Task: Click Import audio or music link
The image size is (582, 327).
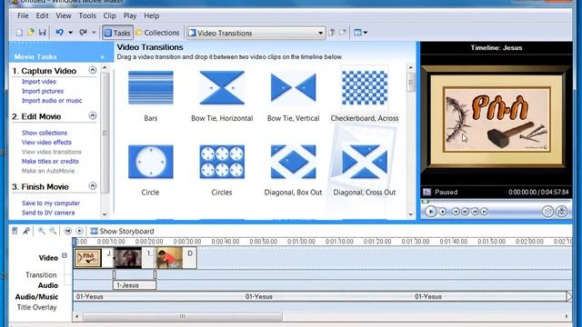Action: [x=52, y=101]
